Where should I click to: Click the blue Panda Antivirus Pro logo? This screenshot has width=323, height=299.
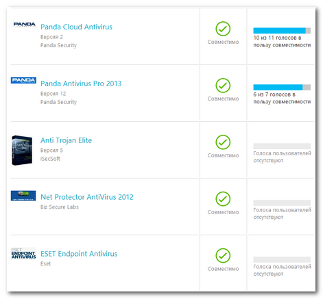[x=23, y=80]
